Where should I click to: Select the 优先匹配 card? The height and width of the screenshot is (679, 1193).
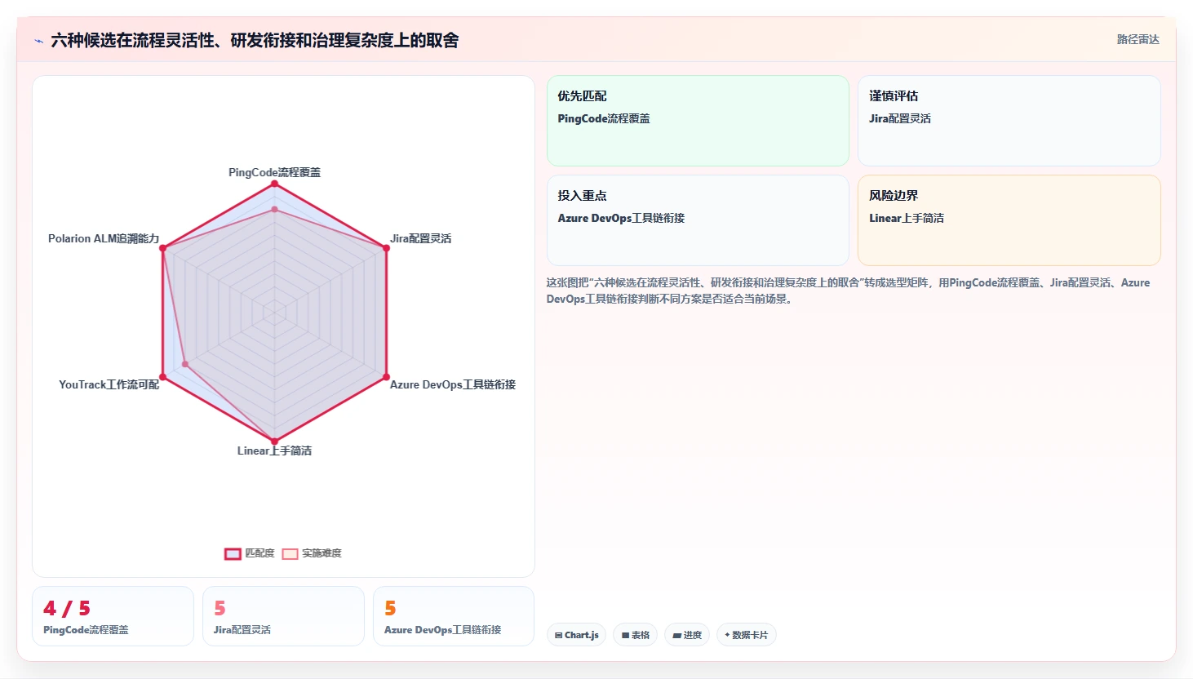(698, 121)
